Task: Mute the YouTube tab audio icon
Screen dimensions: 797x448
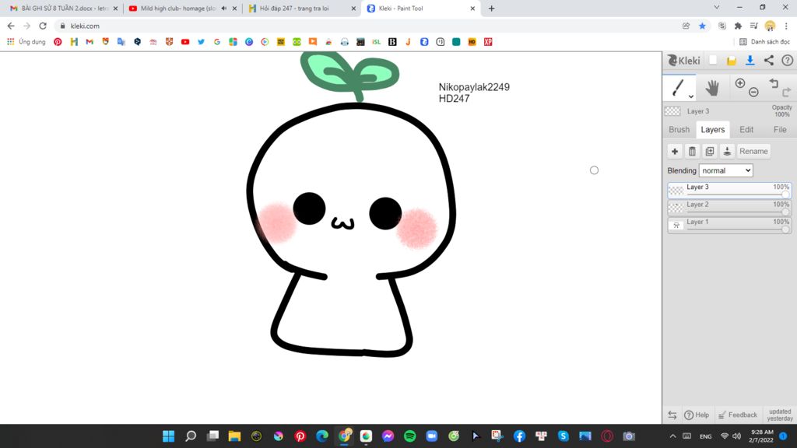Action: click(x=223, y=9)
